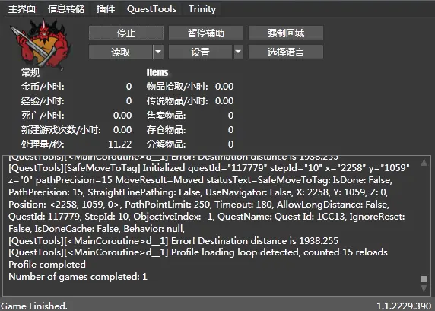Screen dimensions: 435x311
Task: Open the 主界面 tab
Action: point(22,9)
